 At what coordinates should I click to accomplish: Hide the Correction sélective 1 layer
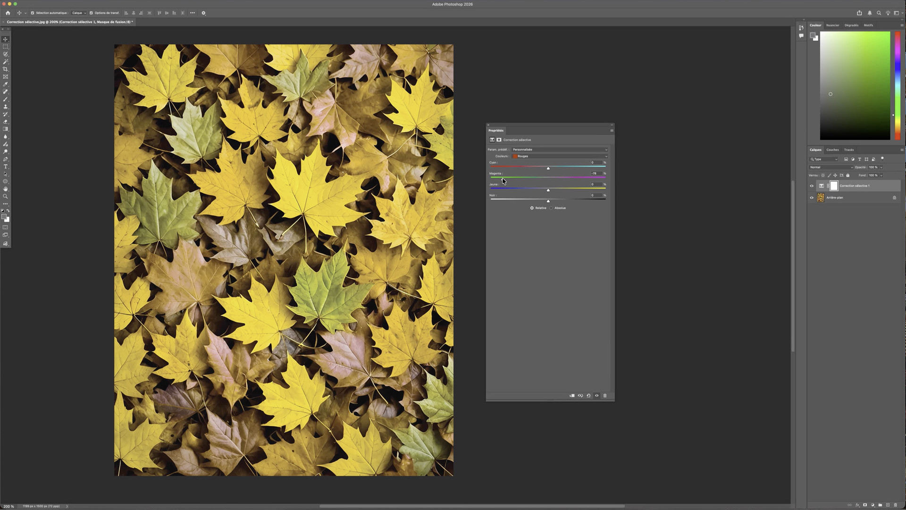click(812, 186)
